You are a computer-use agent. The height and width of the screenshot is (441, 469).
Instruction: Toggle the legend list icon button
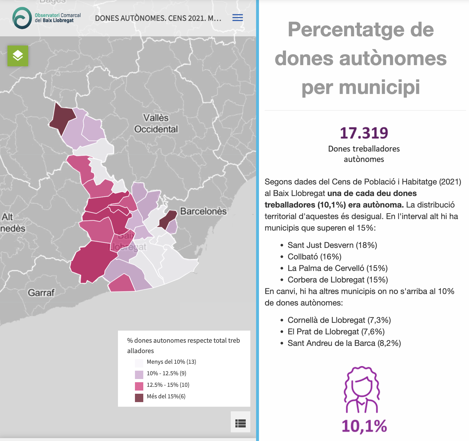240,423
